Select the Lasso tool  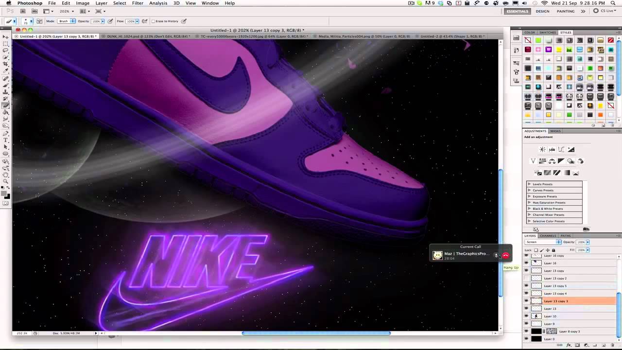click(x=5, y=51)
